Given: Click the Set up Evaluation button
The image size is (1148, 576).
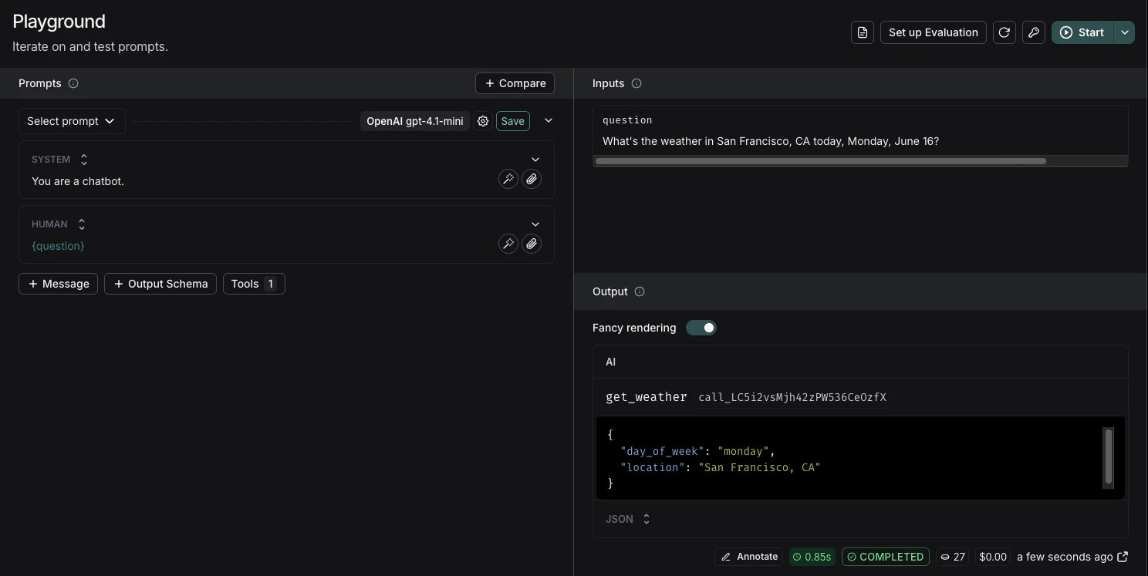Looking at the screenshot, I should 933,32.
